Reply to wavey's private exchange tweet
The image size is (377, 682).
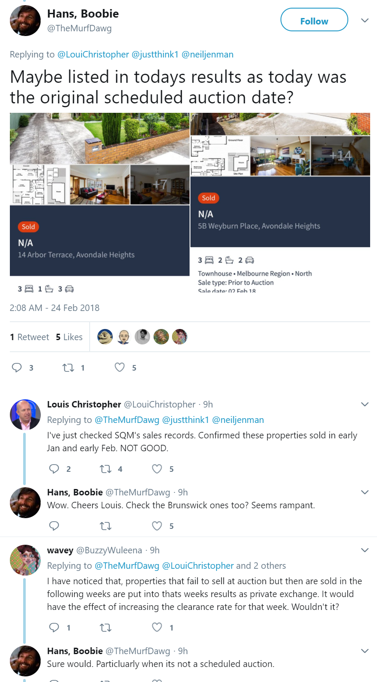point(54,628)
